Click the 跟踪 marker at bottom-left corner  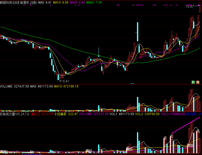[3, 152]
